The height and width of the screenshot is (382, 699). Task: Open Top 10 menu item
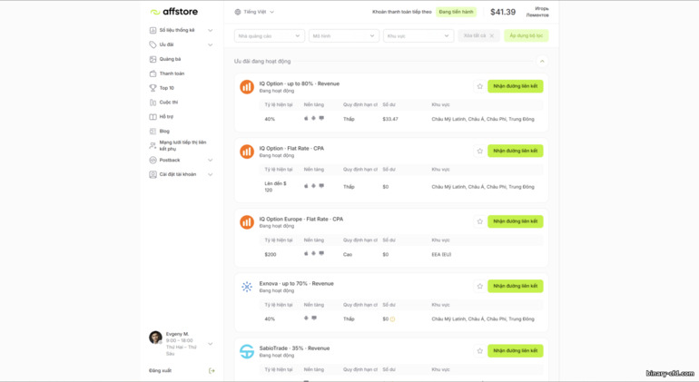pyautogui.click(x=167, y=88)
